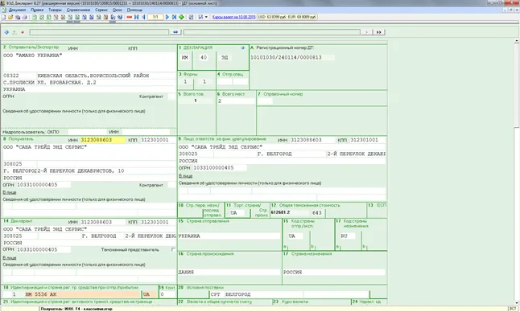Click the blue round arrow icon below toolbar
This screenshot has height=312, width=520.
6,32
